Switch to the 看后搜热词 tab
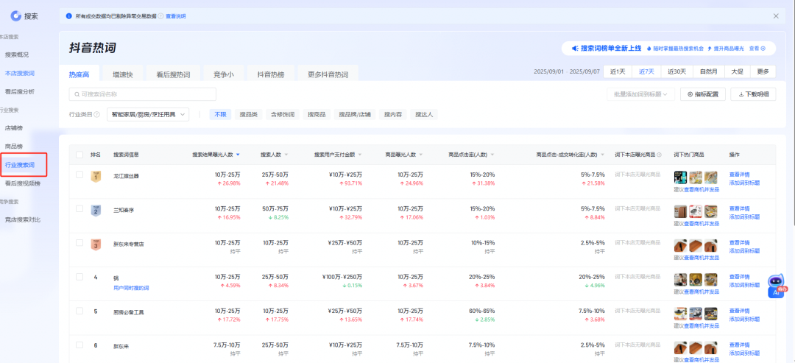 tap(173, 74)
